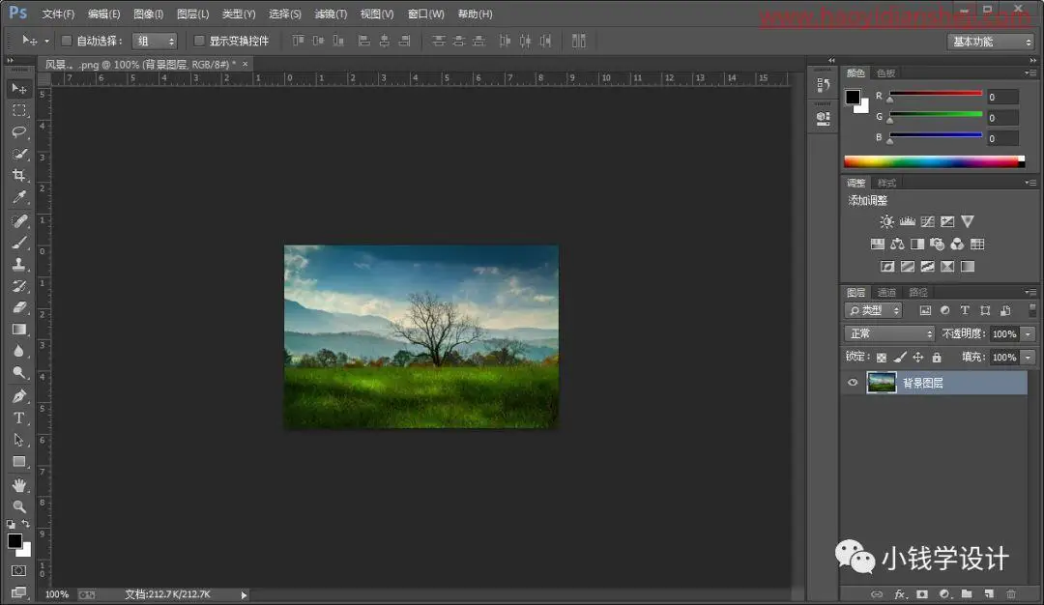Select the Hand tool
The height and width of the screenshot is (605, 1044).
tap(19, 485)
